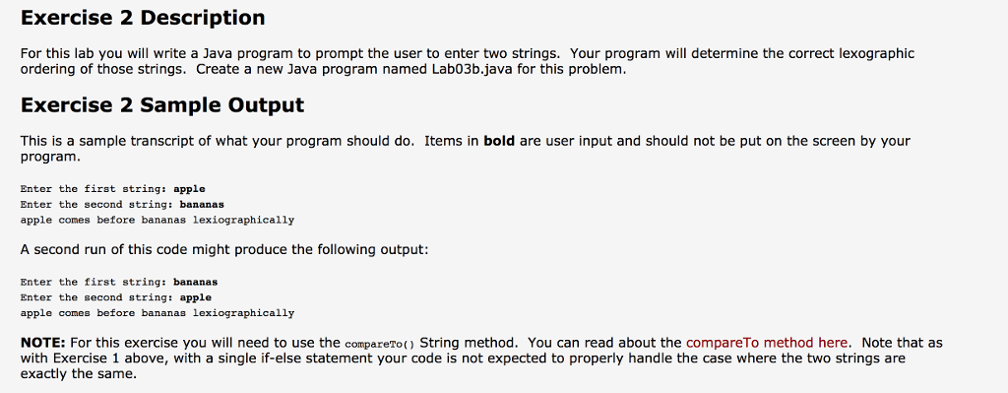
Task: Click bold input bananas in second transcript
Action: coord(196,283)
